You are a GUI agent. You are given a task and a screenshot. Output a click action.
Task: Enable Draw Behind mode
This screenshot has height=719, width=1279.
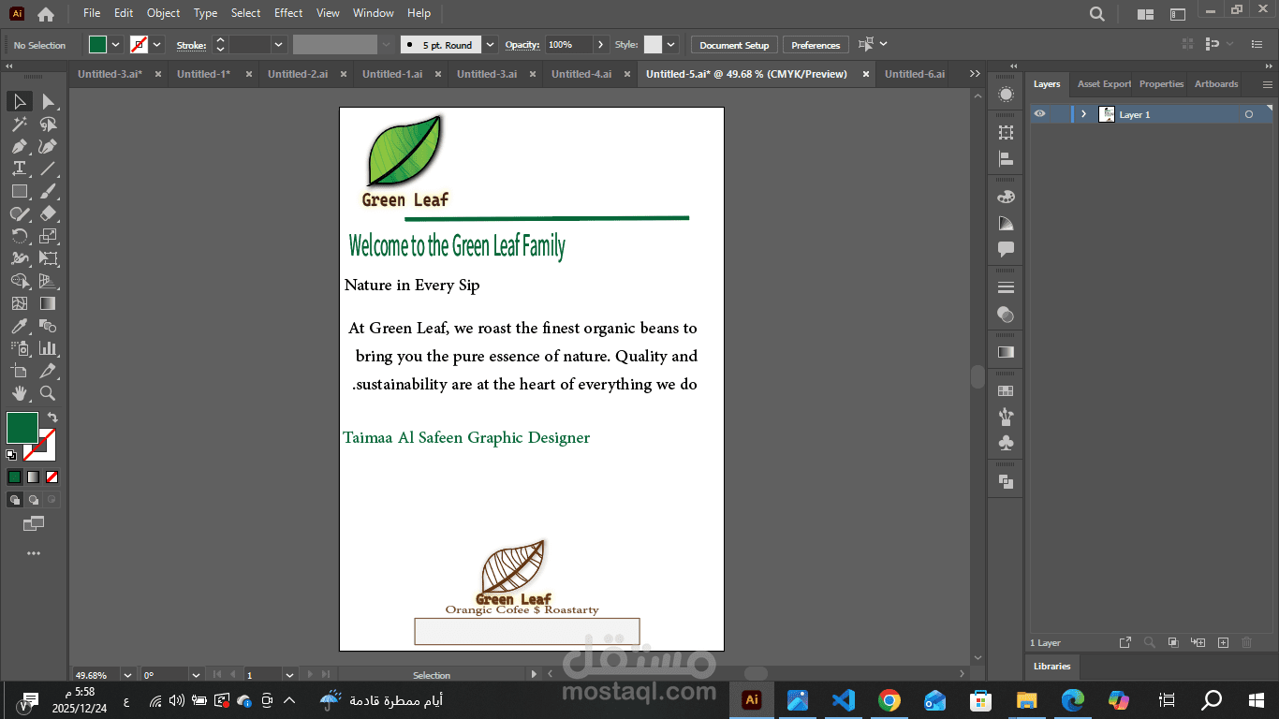(33, 500)
